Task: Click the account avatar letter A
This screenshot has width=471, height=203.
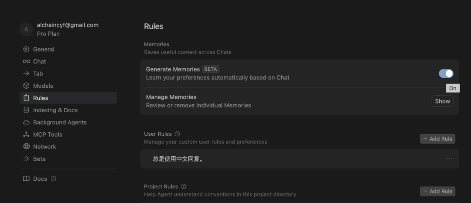Action: coord(26,30)
